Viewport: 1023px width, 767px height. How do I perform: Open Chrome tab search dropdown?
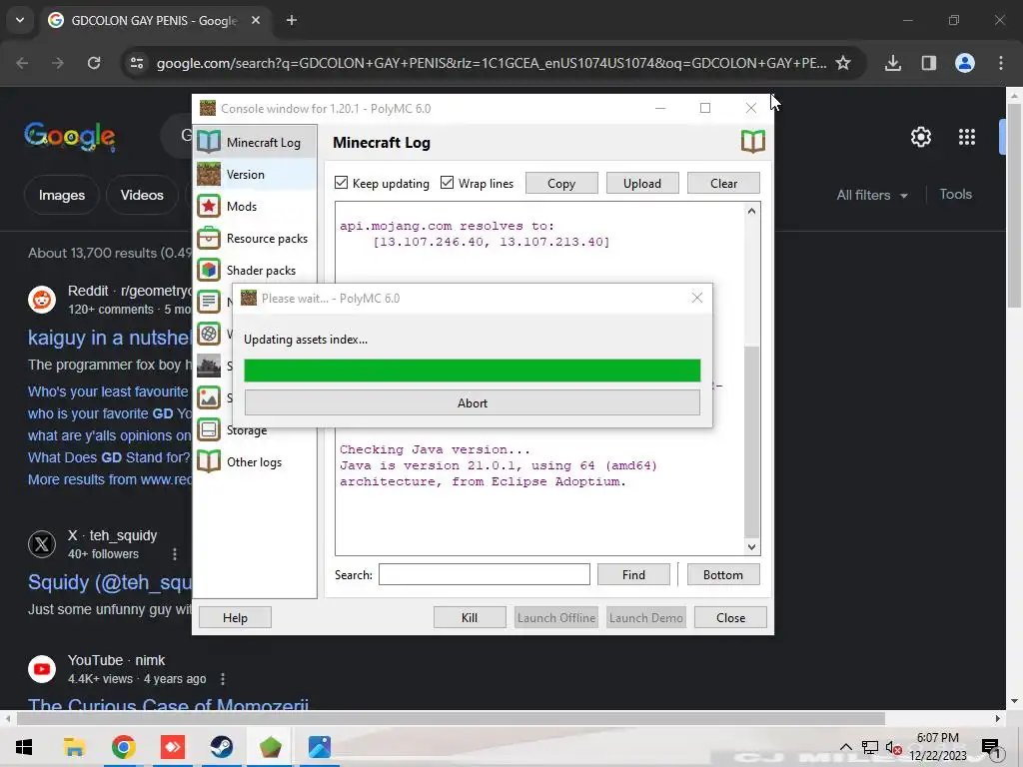click(x=20, y=20)
